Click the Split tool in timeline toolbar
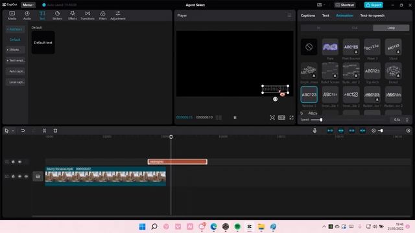This screenshot has width=415, height=233. point(45,131)
